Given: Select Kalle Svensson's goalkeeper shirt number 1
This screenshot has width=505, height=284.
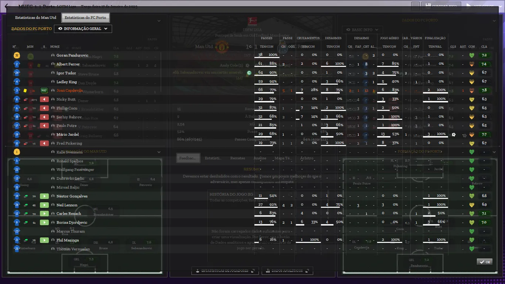Looking at the screenshot, I should pos(17,152).
